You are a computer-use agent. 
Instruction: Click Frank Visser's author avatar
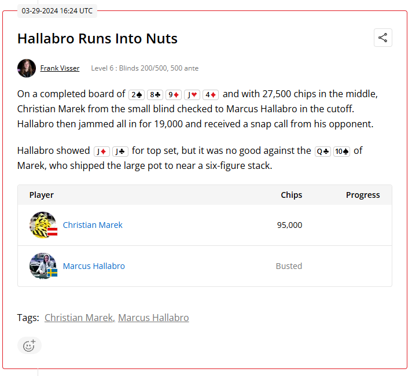[27, 68]
